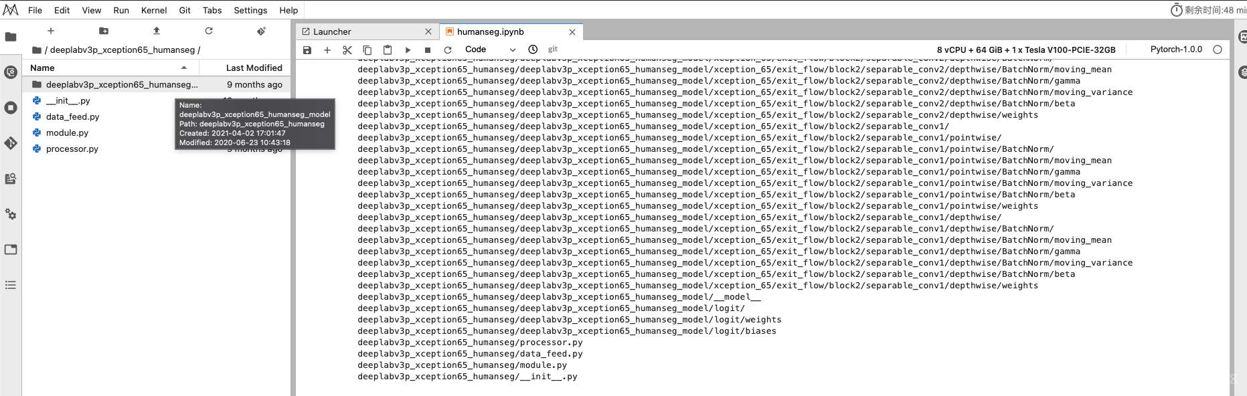The width and height of the screenshot is (1247, 396).
Task: Select the processor.py file
Action: 72,148
